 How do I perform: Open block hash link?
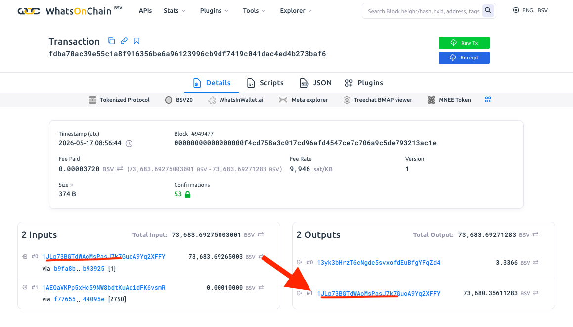305,143
